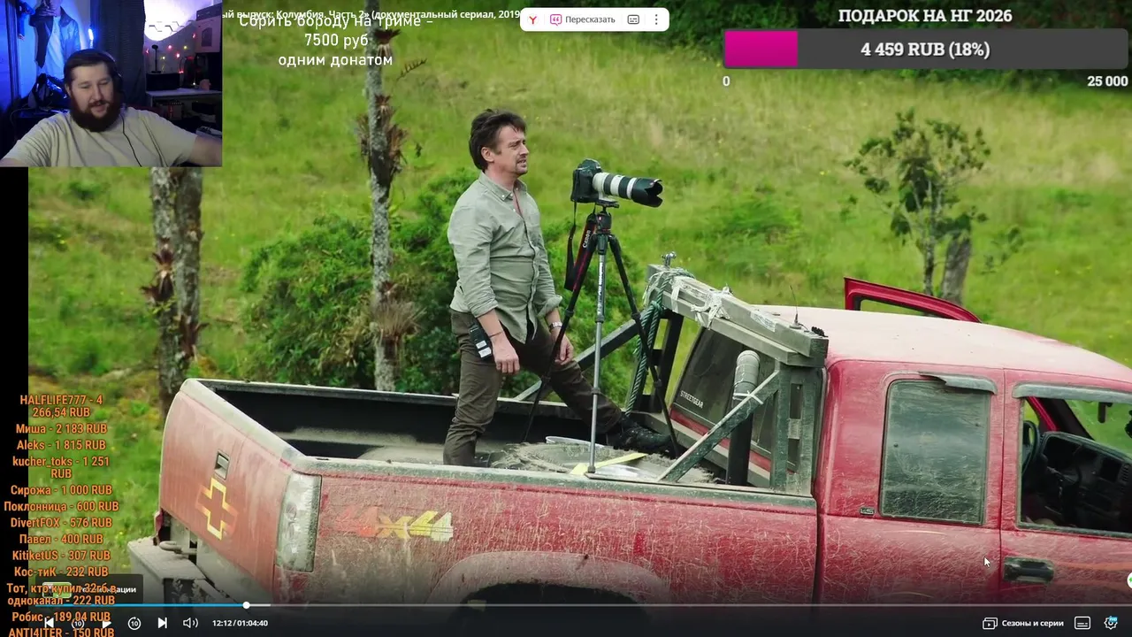Viewport: 1132px width, 637px height.
Task: Toggle subtitles icon in the top floating toolbar
Action: [633, 19]
